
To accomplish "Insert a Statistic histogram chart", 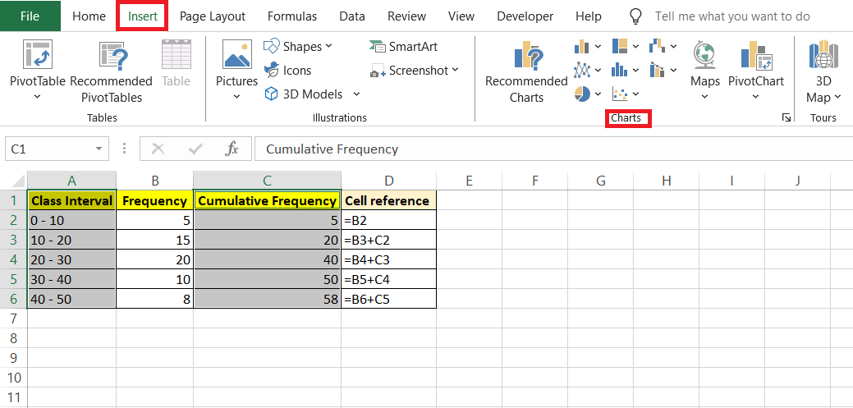I will (620, 70).
